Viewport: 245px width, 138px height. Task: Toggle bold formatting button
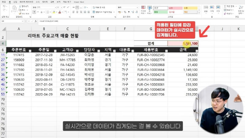[34, 12]
